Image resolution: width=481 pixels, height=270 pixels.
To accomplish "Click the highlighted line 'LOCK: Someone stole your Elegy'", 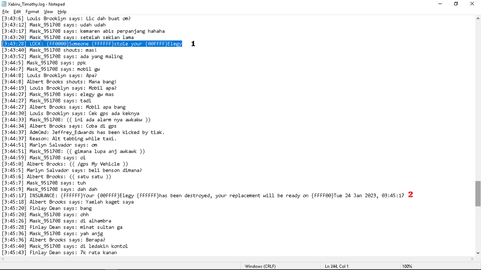I will (92, 44).
